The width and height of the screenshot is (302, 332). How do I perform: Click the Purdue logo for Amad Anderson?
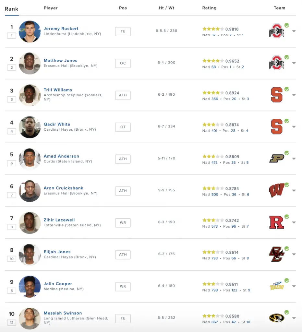tap(277, 158)
